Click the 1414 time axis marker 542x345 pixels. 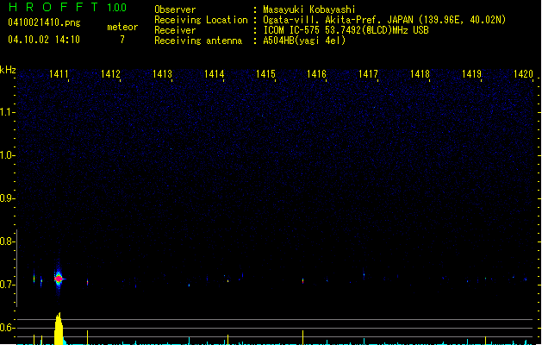coord(214,74)
